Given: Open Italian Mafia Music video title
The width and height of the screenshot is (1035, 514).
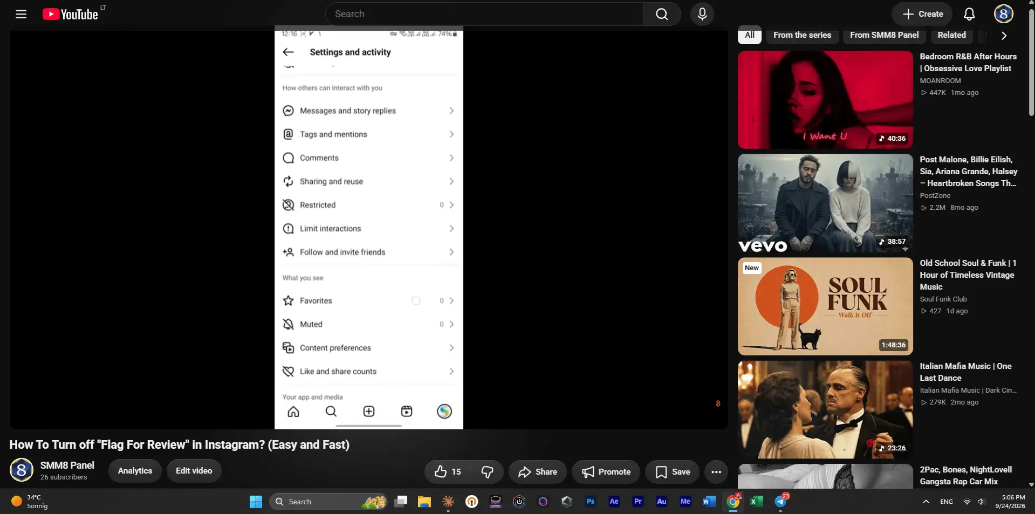Looking at the screenshot, I should [x=965, y=372].
